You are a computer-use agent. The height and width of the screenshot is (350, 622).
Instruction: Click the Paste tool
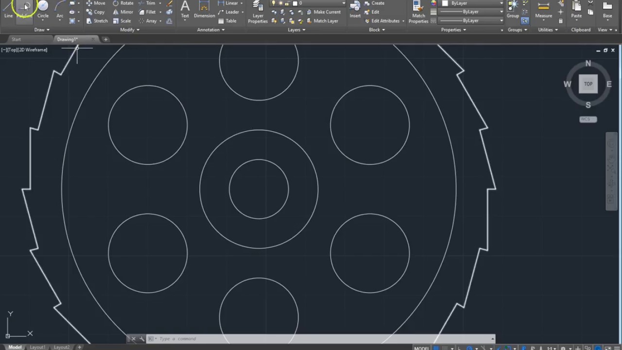tap(576, 10)
